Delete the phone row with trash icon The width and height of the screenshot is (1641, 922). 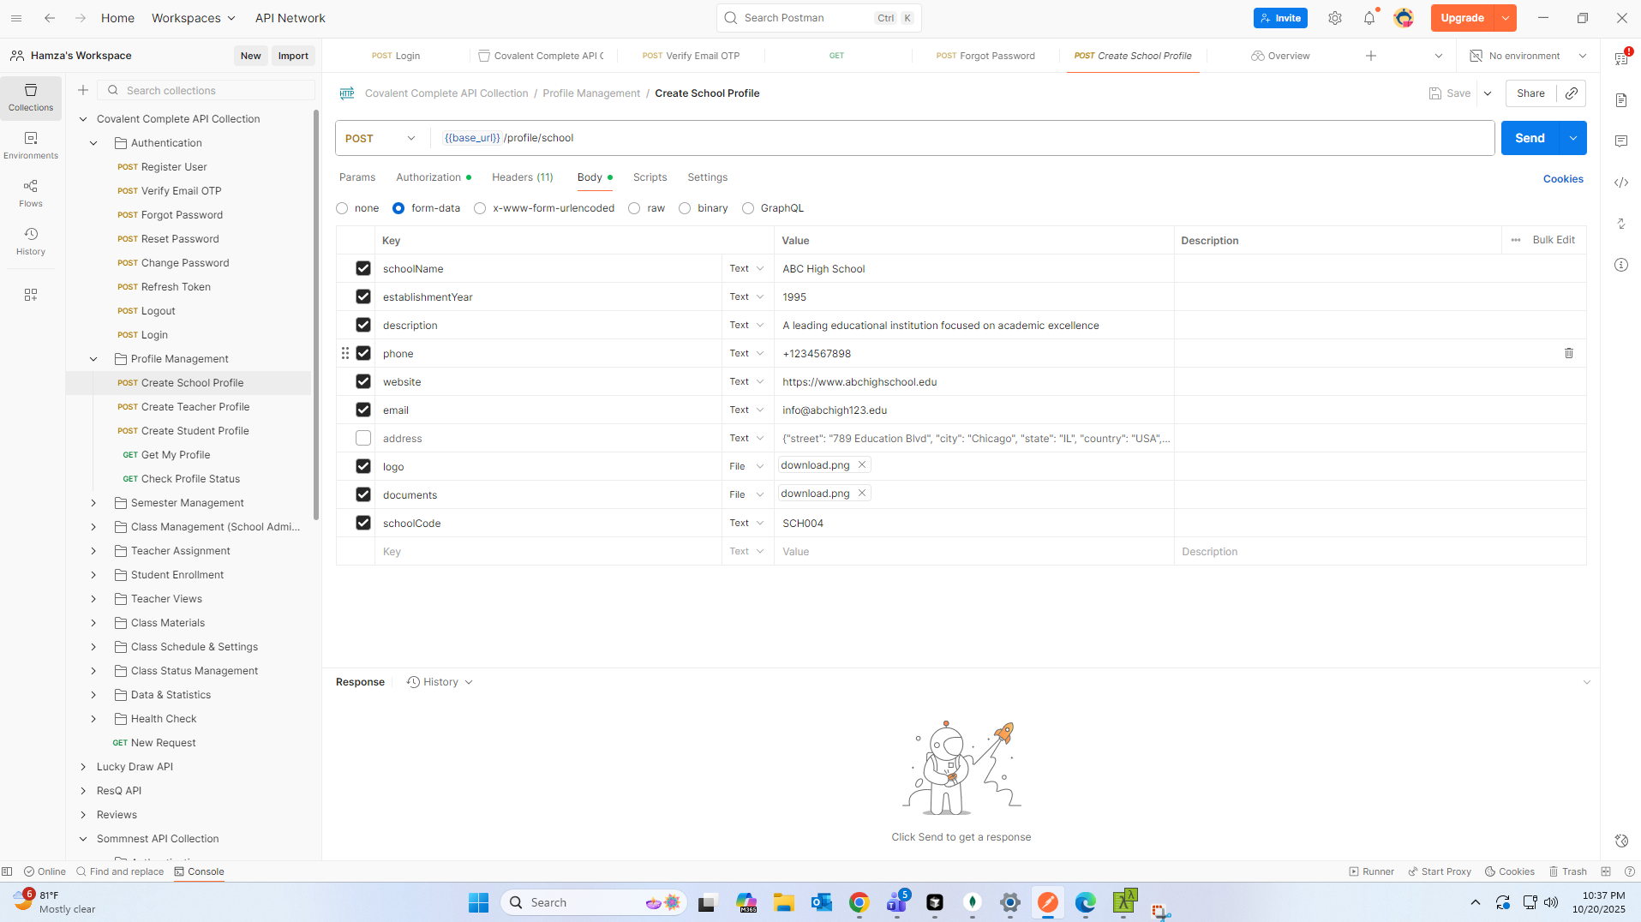1569,353
